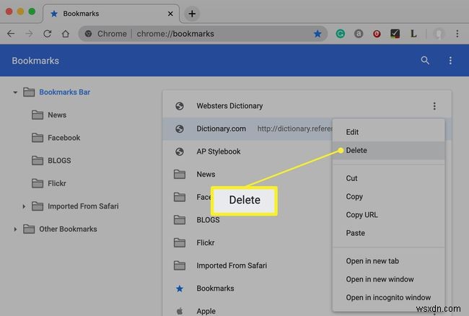Open the gray circular 'a' extension icon

pyautogui.click(x=359, y=34)
